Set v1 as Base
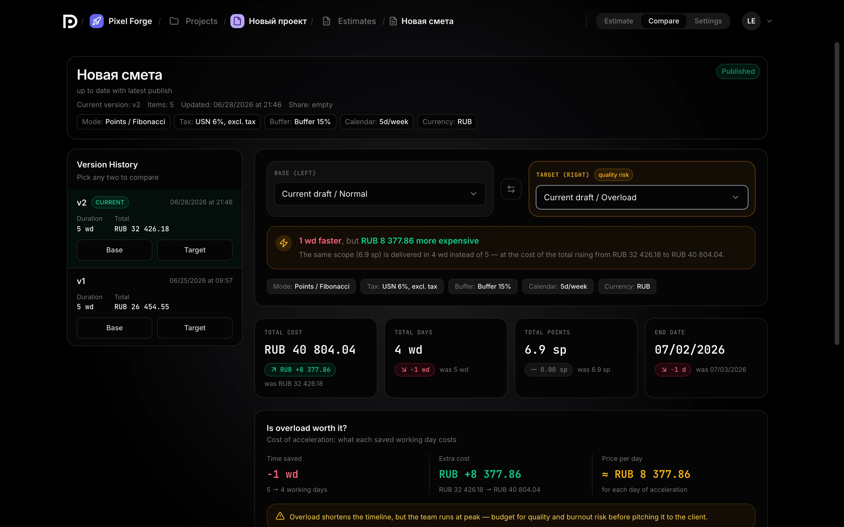This screenshot has height=527, width=844. click(114, 328)
